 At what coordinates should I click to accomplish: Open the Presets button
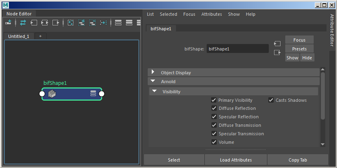pos(299,49)
